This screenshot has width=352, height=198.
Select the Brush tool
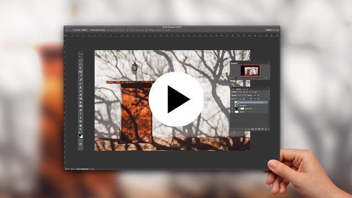point(81,84)
